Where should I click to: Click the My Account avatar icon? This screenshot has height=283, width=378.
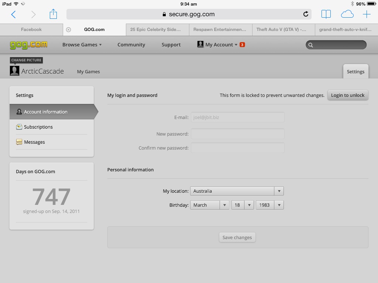point(200,44)
